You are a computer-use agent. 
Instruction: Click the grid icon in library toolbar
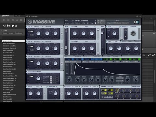pyautogui.click(x=13, y=20)
